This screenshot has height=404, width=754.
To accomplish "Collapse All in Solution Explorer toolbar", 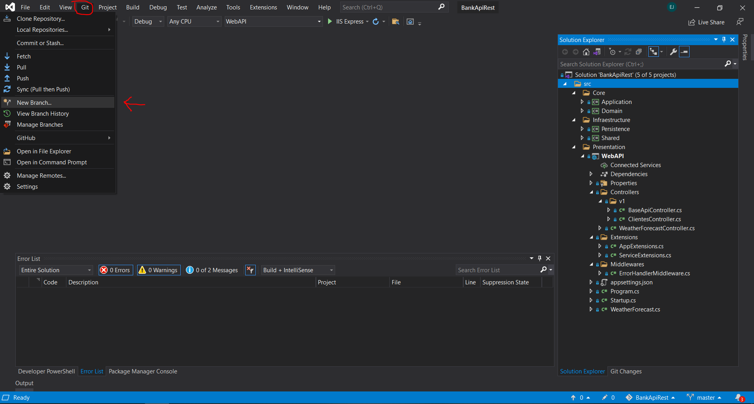I will tap(639, 52).
